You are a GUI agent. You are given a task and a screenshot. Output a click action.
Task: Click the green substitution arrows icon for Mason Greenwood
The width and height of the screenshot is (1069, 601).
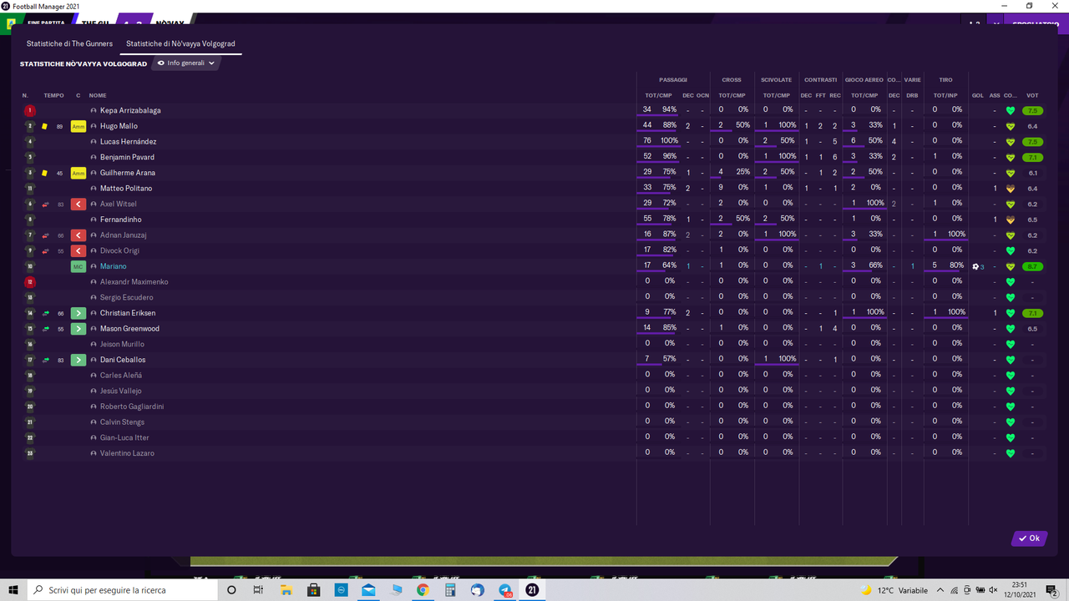44,329
